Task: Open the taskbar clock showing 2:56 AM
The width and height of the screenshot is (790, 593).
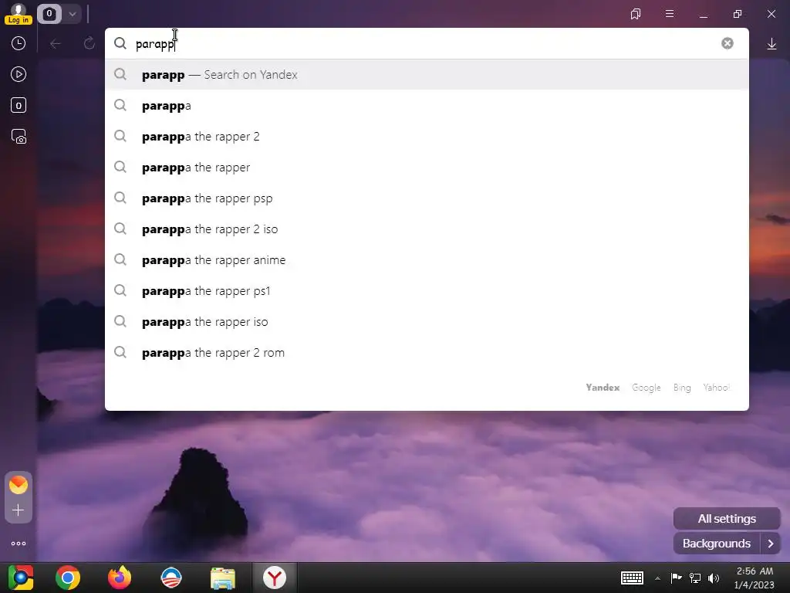Action: tap(755, 578)
